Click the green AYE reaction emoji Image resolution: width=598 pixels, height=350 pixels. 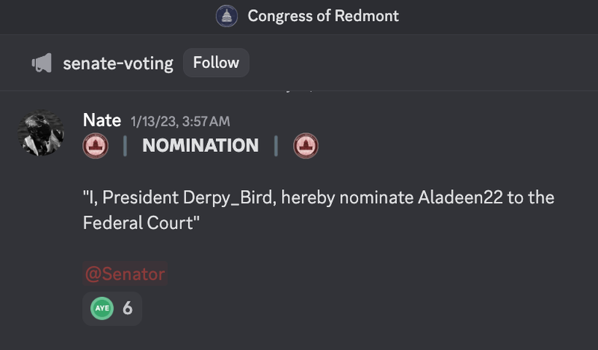(102, 308)
